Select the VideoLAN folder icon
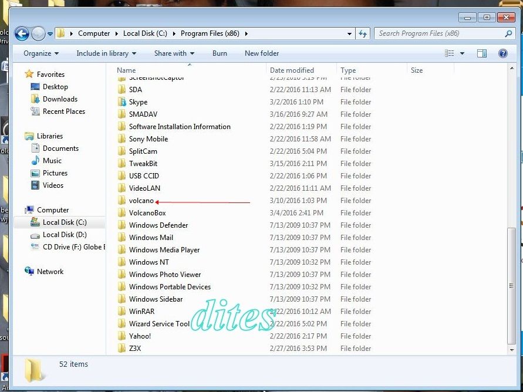Viewport: 523px width, 392px height. (122, 188)
